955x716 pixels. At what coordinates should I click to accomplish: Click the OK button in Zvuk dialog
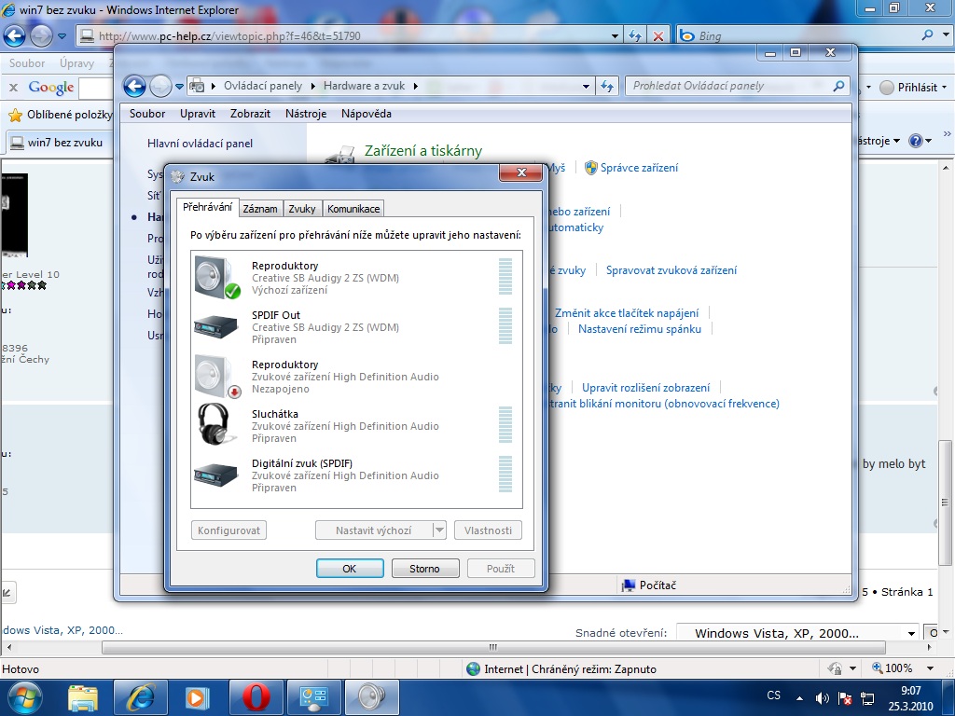point(350,569)
